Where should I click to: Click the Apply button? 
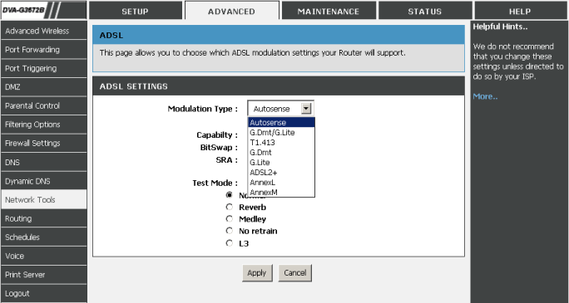click(256, 273)
